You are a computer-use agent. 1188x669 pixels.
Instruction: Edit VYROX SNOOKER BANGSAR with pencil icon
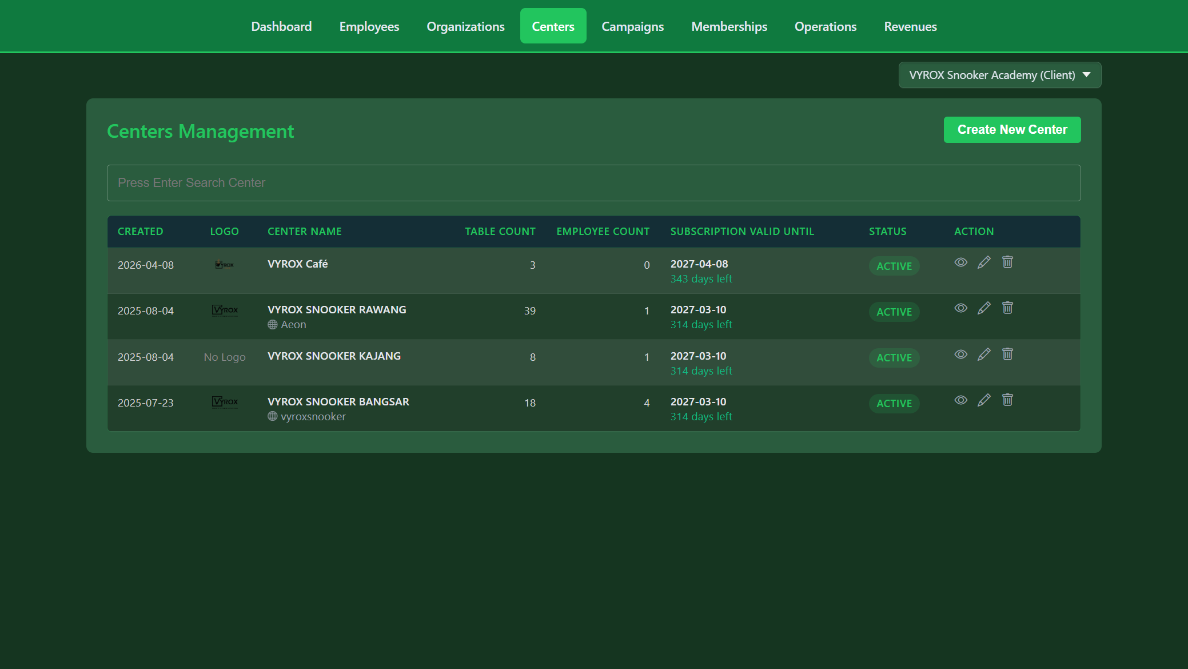tap(984, 400)
